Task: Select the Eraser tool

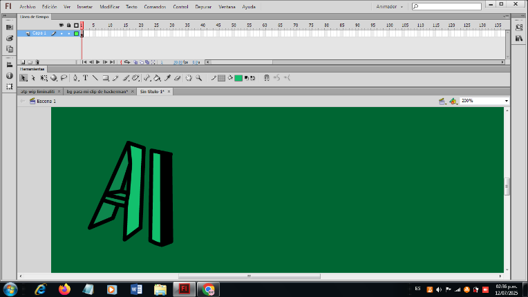Action: coord(177,78)
